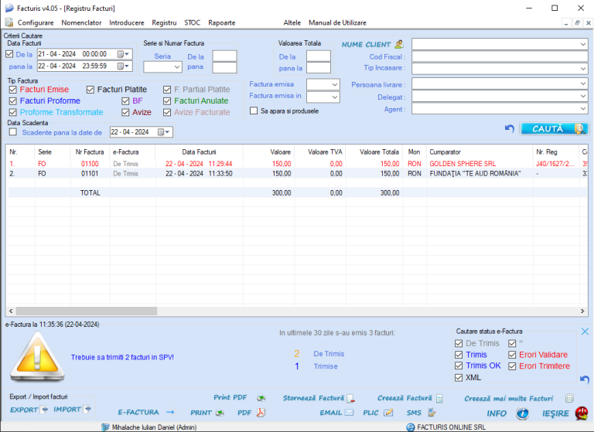Image resolution: width=594 pixels, height=432 pixels.
Task: Click the Stornează Factură icon
Action: coord(351,399)
